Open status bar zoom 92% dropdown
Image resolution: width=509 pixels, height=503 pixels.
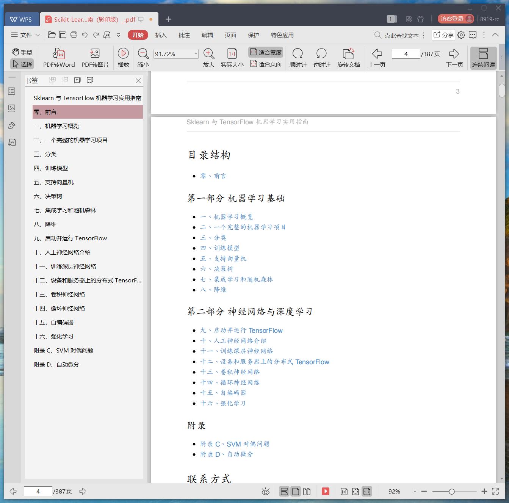point(415,492)
